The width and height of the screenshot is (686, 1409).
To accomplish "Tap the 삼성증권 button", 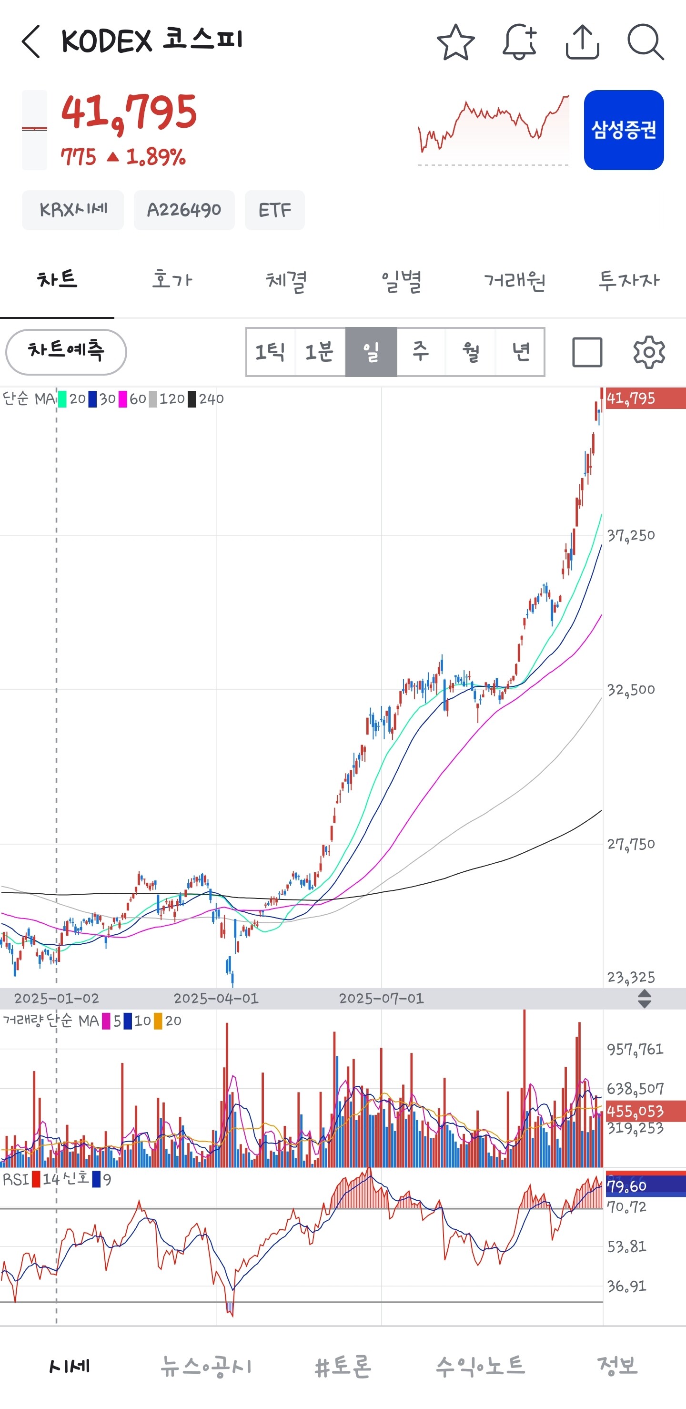I will coord(624,130).
